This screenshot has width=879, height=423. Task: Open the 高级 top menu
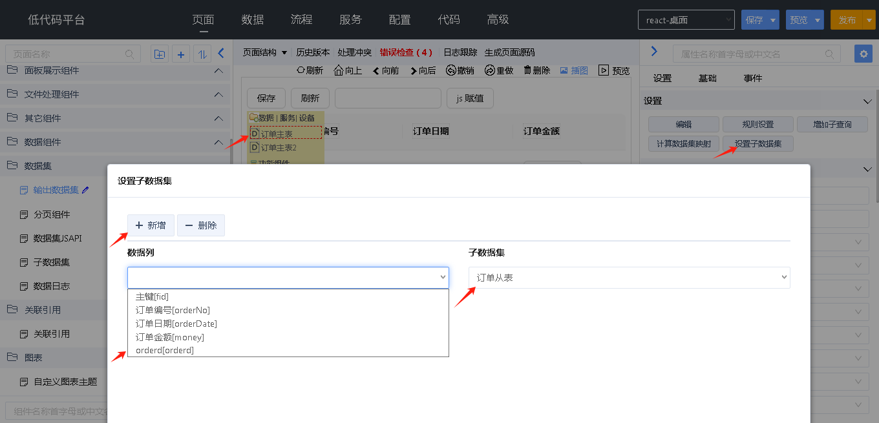click(498, 19)
